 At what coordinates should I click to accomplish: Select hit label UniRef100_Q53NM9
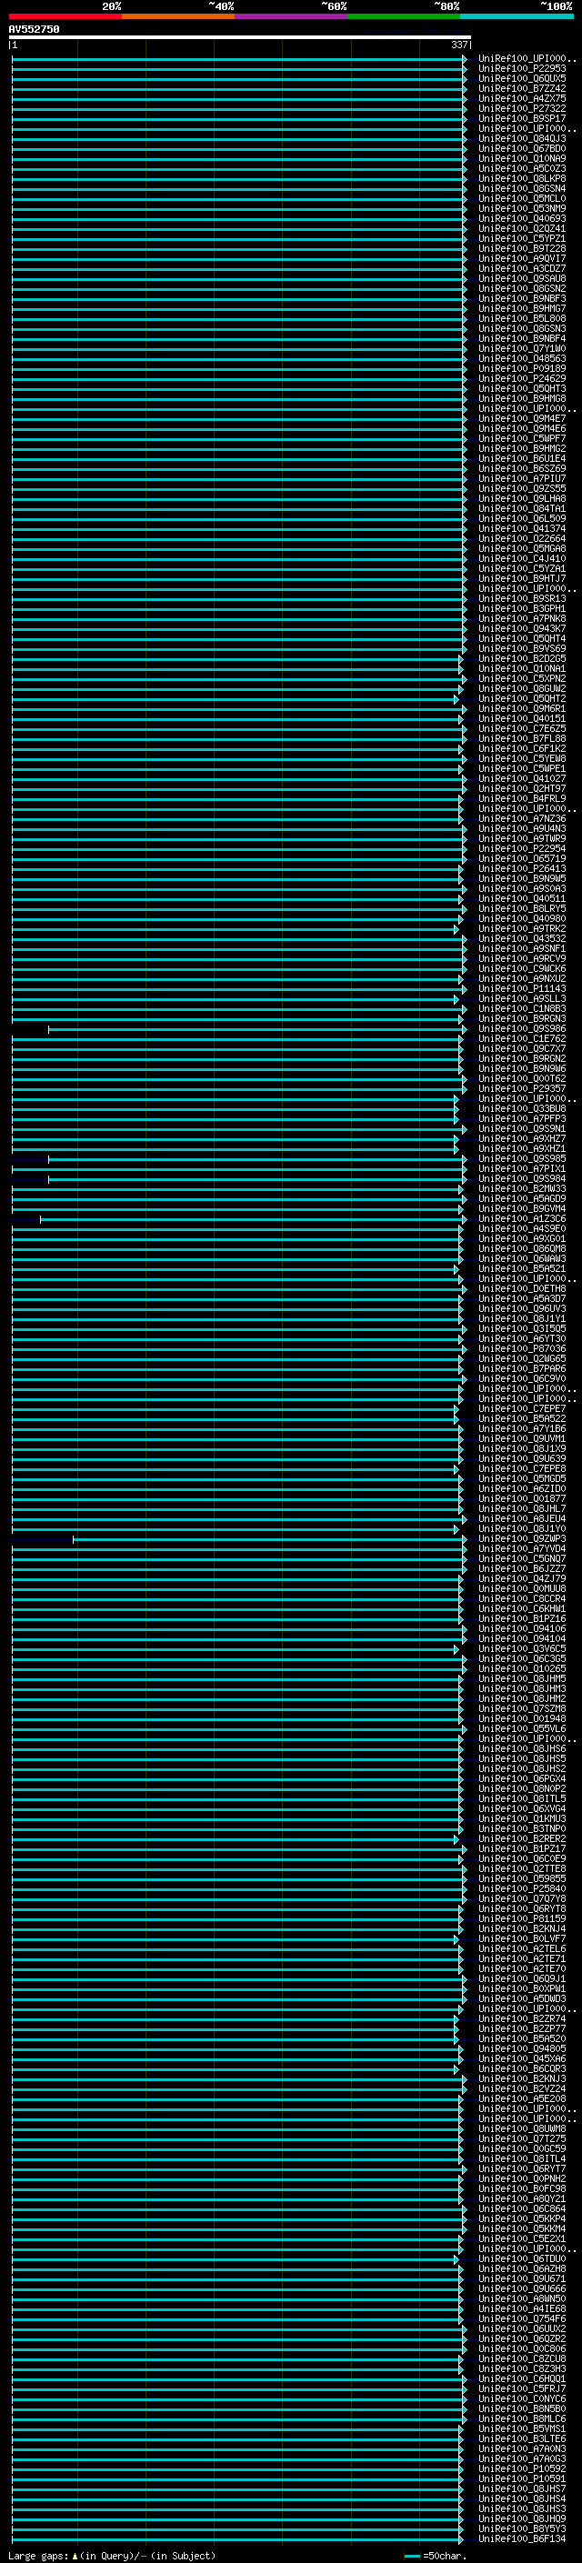[522, 208]
